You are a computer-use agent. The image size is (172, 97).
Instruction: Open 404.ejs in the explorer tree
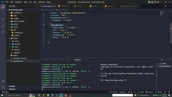(17, 50)
